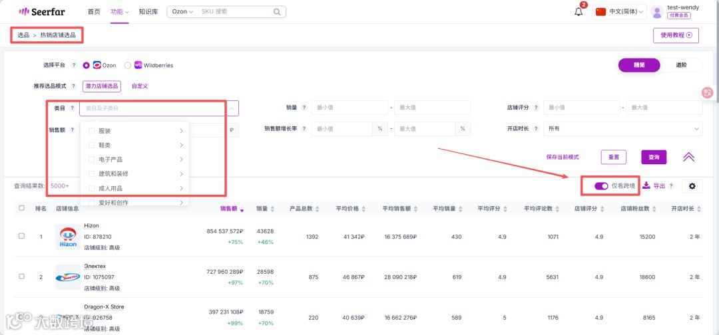Open the Ozon search platform dropdown
The height and width of the screenshot is (335, 719).
point(182,12)
